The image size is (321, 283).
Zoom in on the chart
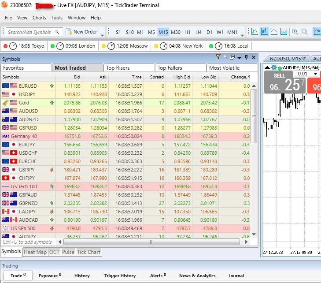[295, 32]
